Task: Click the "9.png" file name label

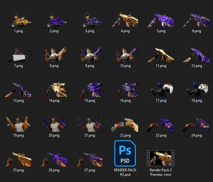Action: (x=89, y=66)
